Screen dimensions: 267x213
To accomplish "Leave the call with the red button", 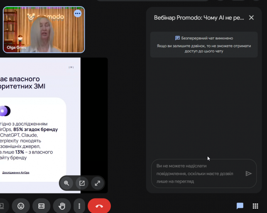I will tap(99, 206).
